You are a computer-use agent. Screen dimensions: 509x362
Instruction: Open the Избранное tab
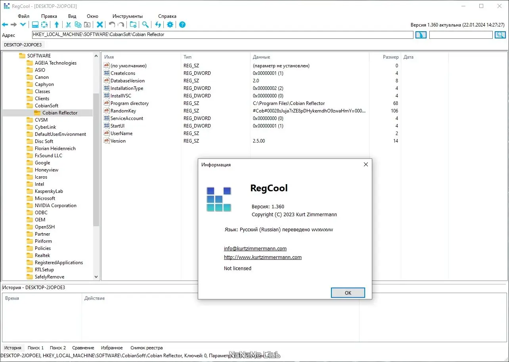(x=112, y=348)
